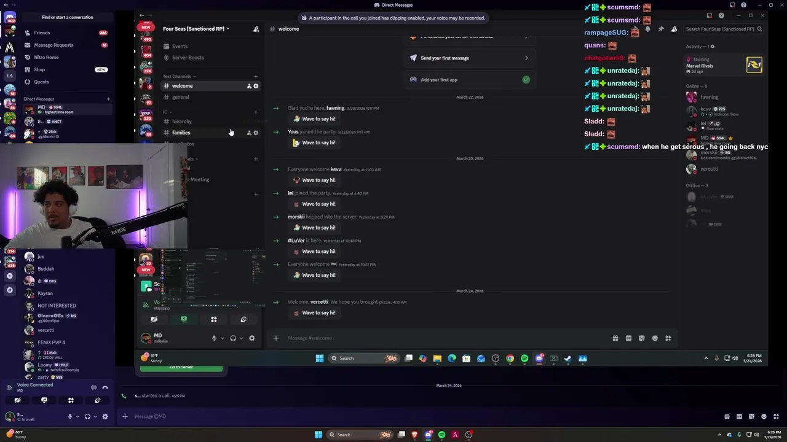Open sticker picker in Message @MD bar
This screenshot has height=442, width=787.
(753, 416)
